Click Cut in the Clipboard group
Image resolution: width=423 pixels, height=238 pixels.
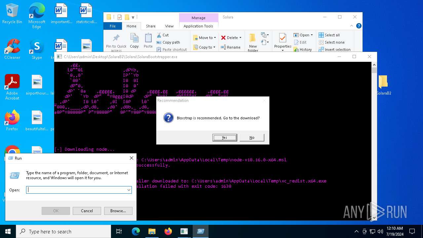[163, 35]
